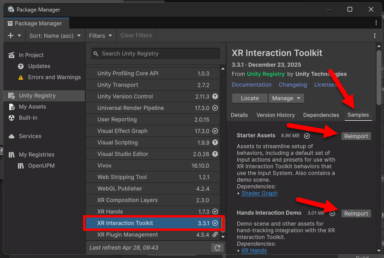Reimport the Starter Assets sample
The width and height of the screenshot is (384, 258).
pos(356,136)
